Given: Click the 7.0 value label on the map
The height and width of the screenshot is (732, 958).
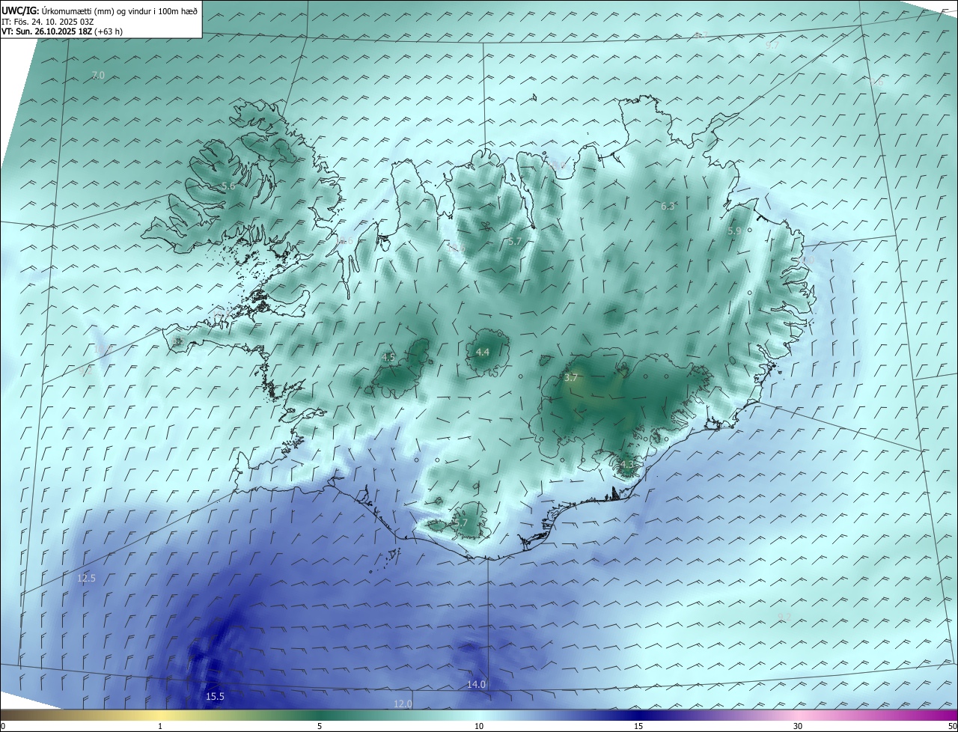Looking at the screenshot, I should (x=98, y=76).
